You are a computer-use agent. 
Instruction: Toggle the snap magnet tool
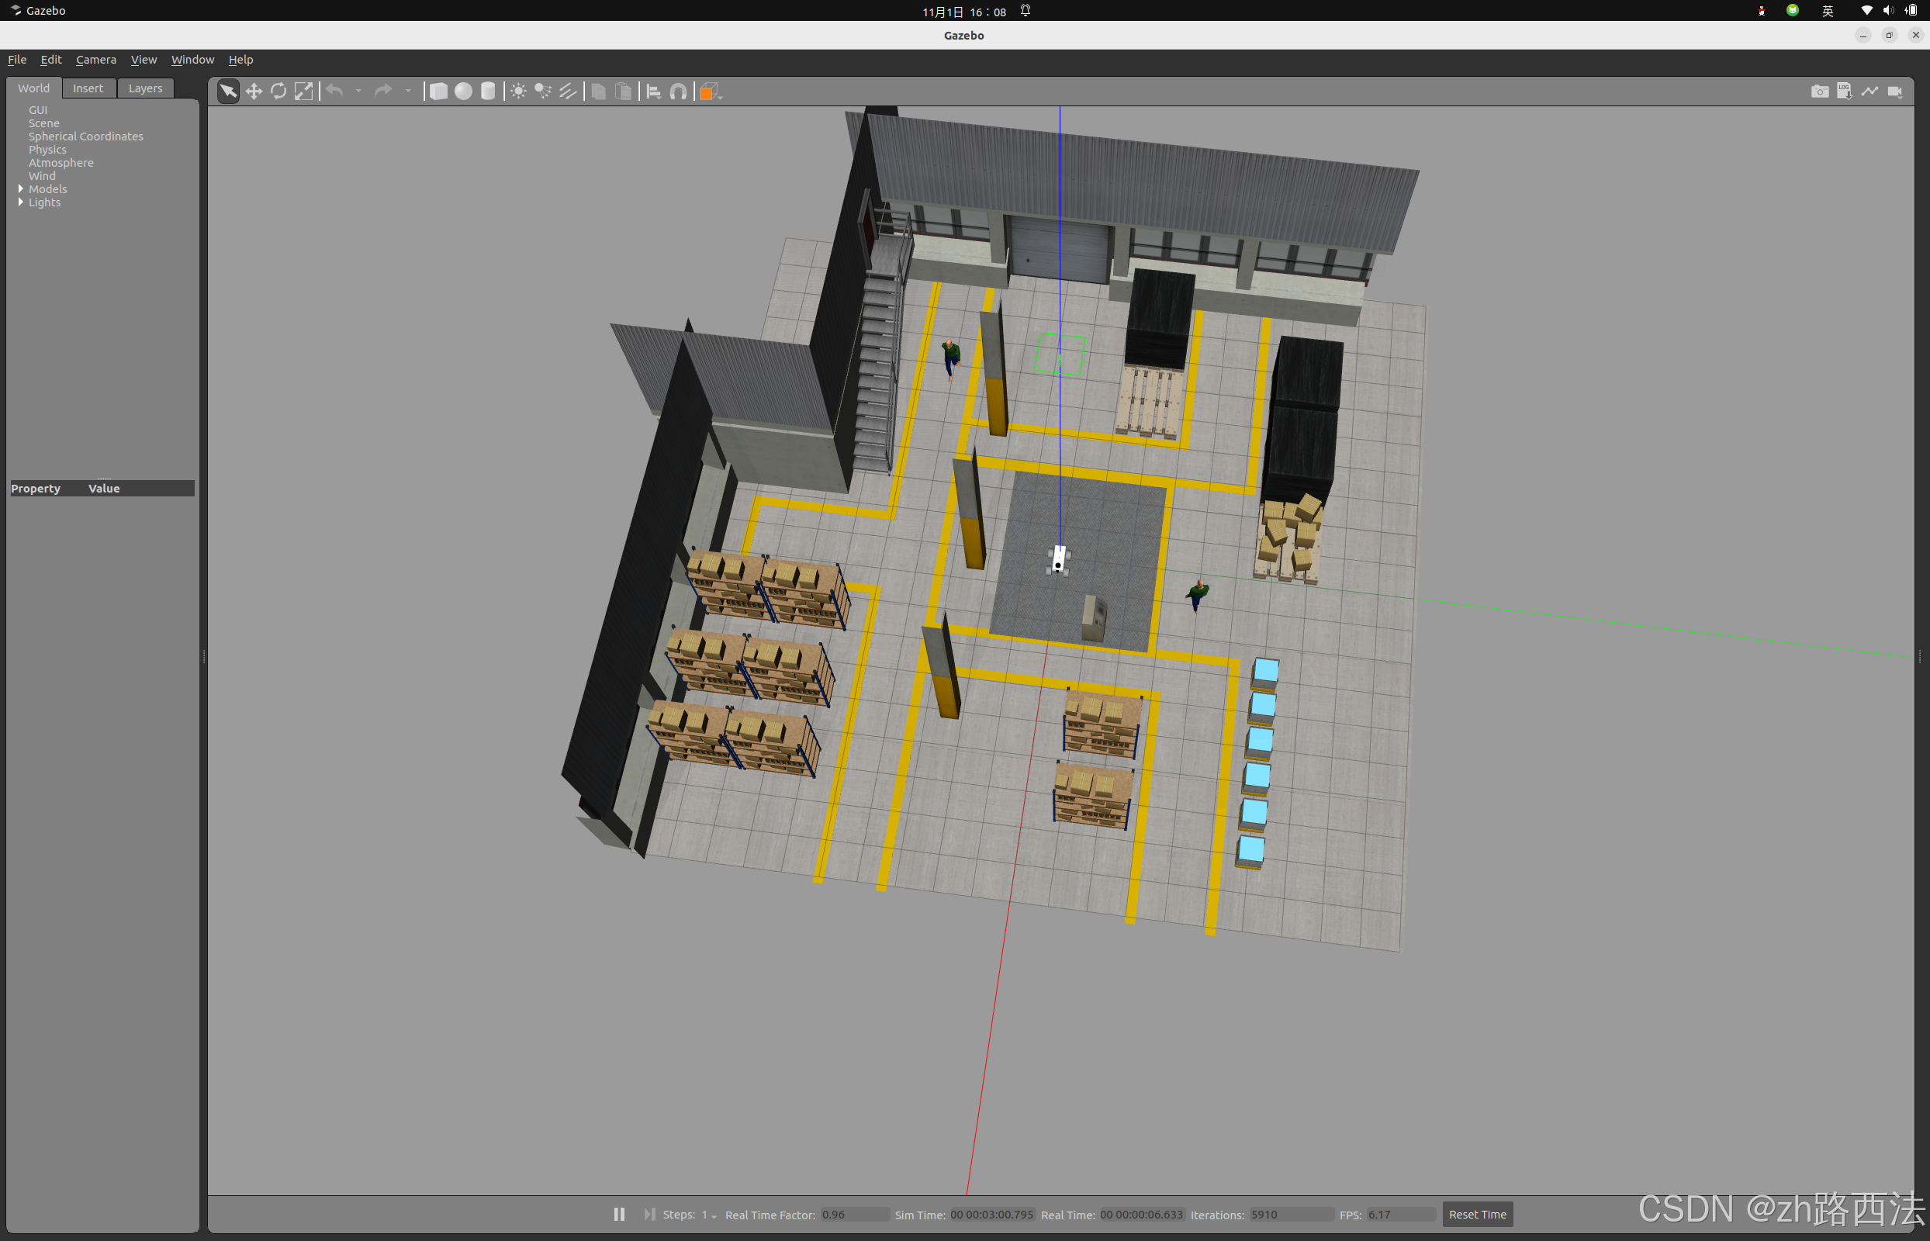tap(679, 91)
